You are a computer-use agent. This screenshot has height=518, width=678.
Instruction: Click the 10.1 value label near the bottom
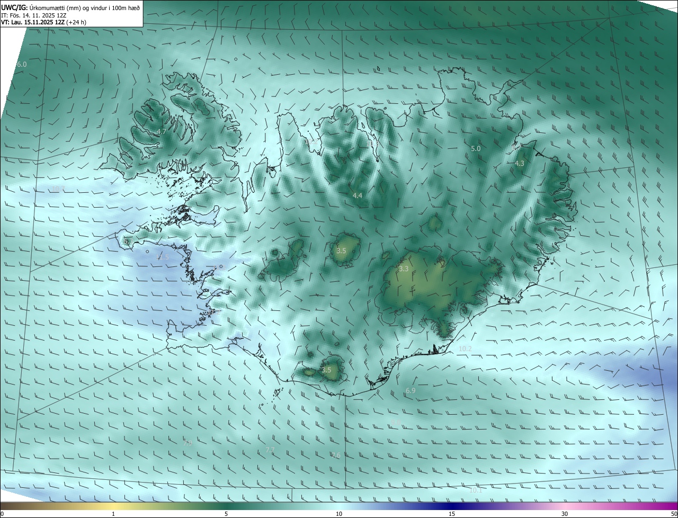click(x=476, y=490)
